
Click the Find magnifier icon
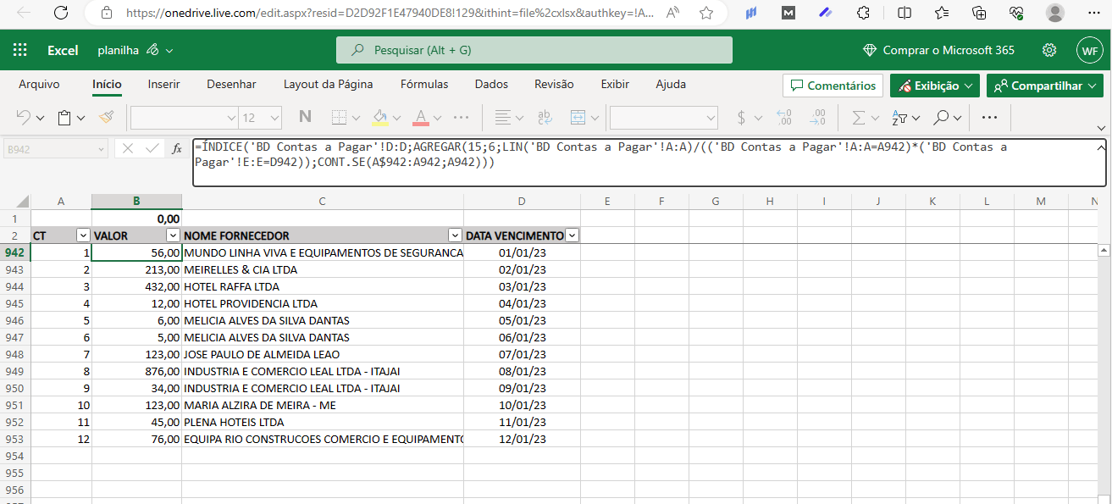coord(941,117)
